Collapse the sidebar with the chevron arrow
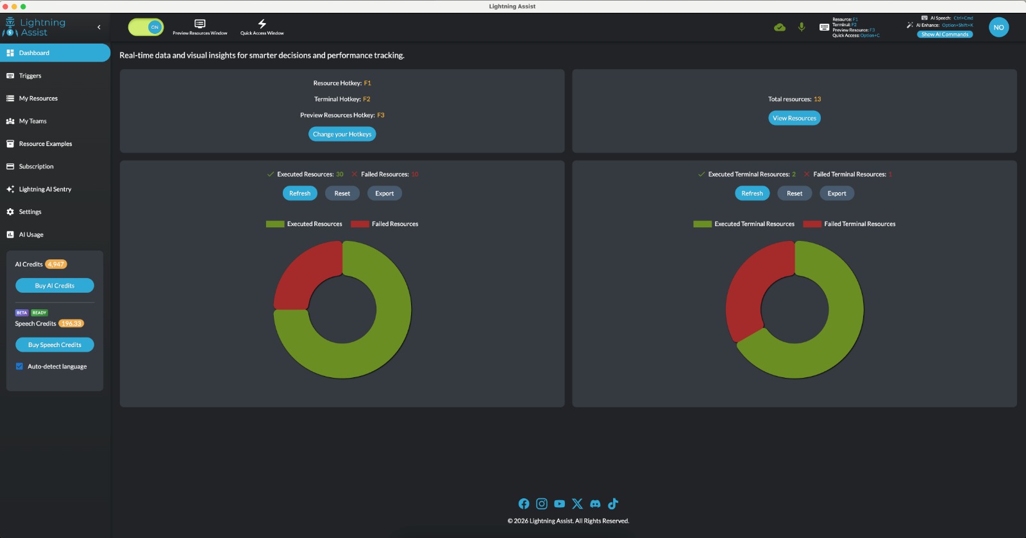 (99, 27)
